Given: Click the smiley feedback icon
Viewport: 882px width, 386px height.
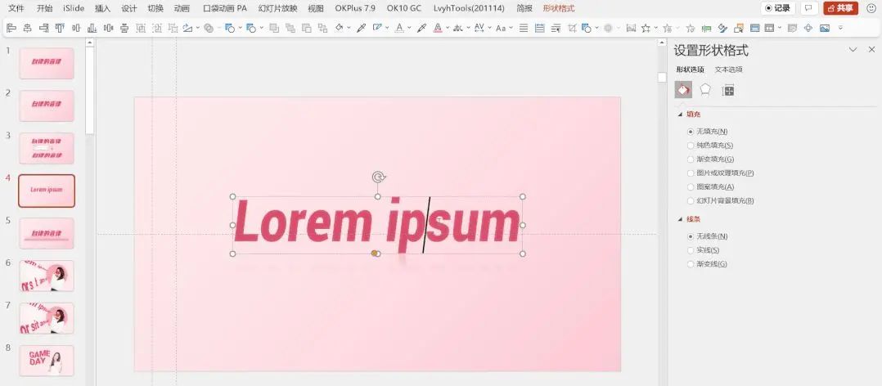Looking at the screenshot, I should (871, 8).
